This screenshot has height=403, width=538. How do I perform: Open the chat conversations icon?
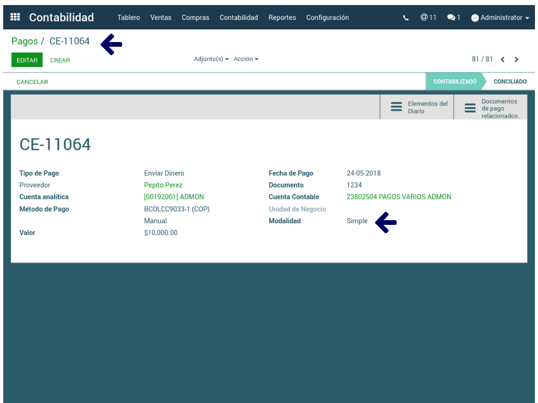(453, 17)
